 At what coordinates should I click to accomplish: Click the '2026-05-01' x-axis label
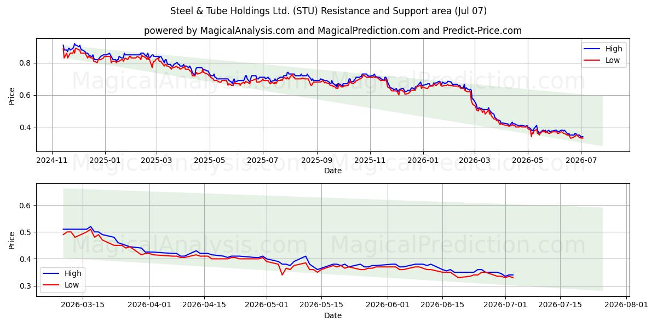[x=267, y=306]
